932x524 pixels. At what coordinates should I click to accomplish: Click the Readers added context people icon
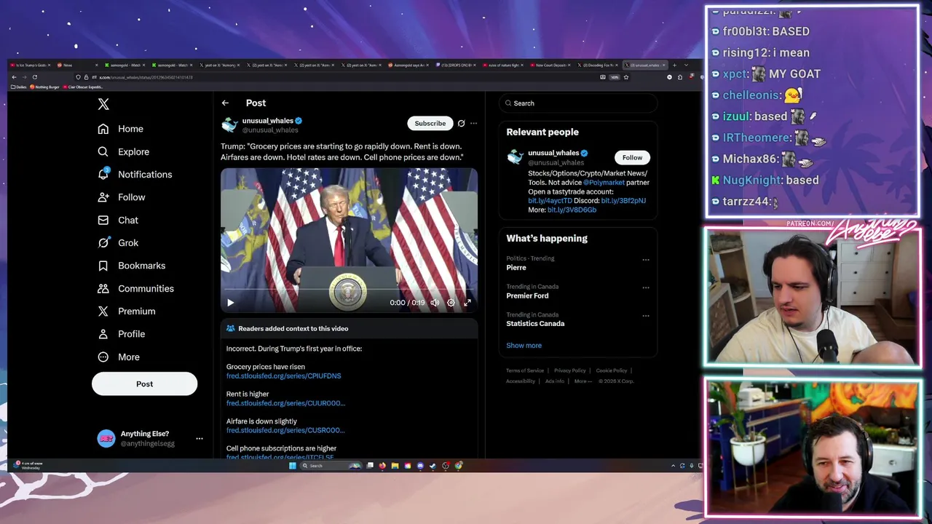point(230,329)
